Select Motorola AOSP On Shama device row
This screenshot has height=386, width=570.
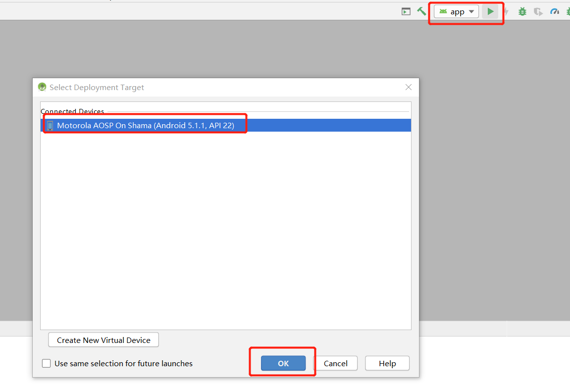[226, 125]
